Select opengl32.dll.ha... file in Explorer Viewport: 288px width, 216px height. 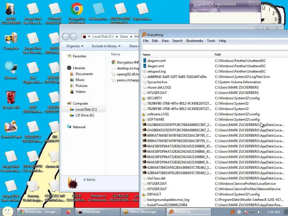tap(125, 74)
